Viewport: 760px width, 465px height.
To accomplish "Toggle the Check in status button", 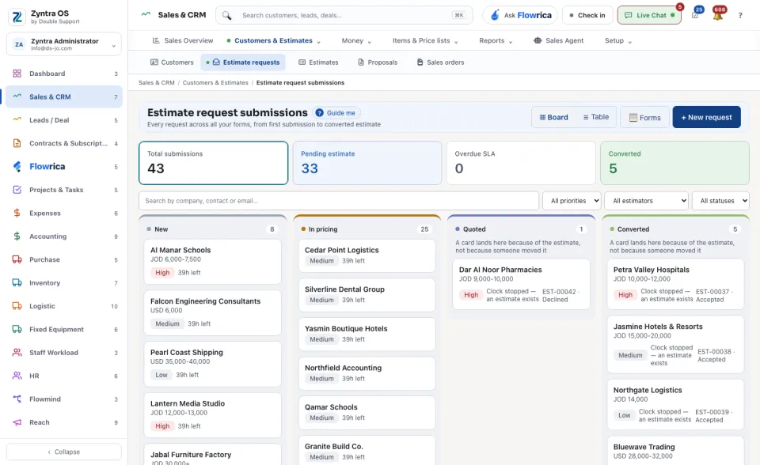I will pos(587,16).
